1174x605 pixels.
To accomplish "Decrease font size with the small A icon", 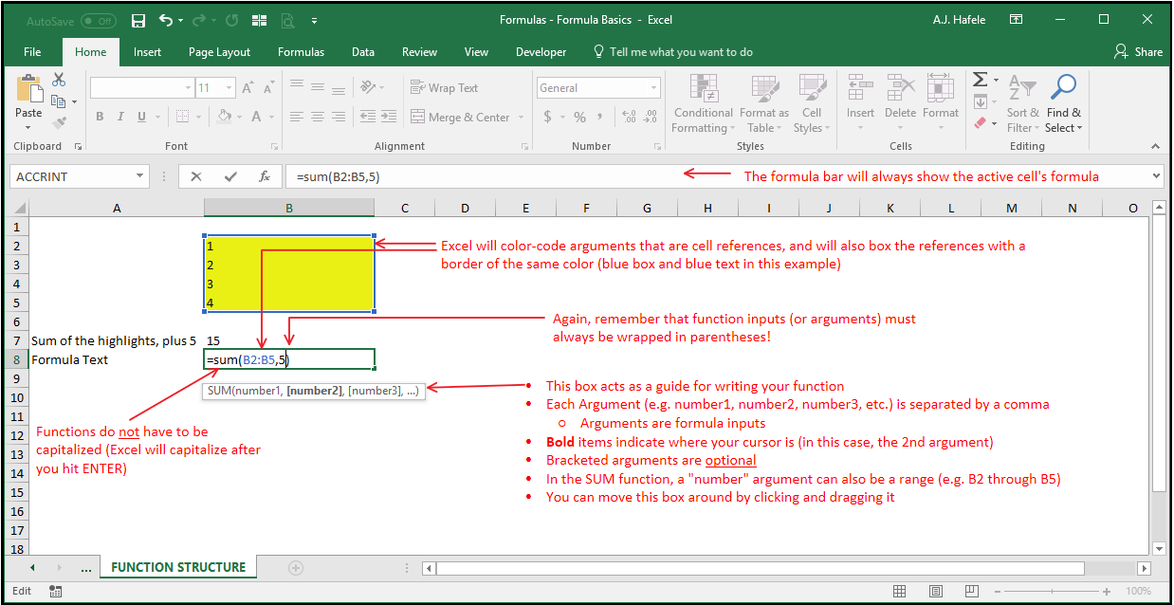I will (x=271, y=88).
